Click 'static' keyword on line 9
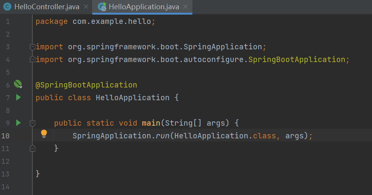 tap(100, 123)
